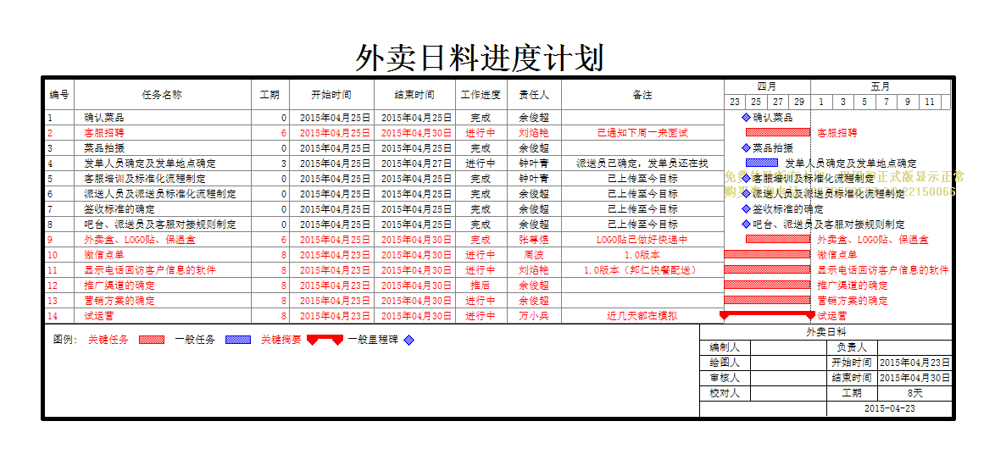Select the 客服招聘 task name cell in row 2
The image size is (995, 460).
[x=163, y=133]
